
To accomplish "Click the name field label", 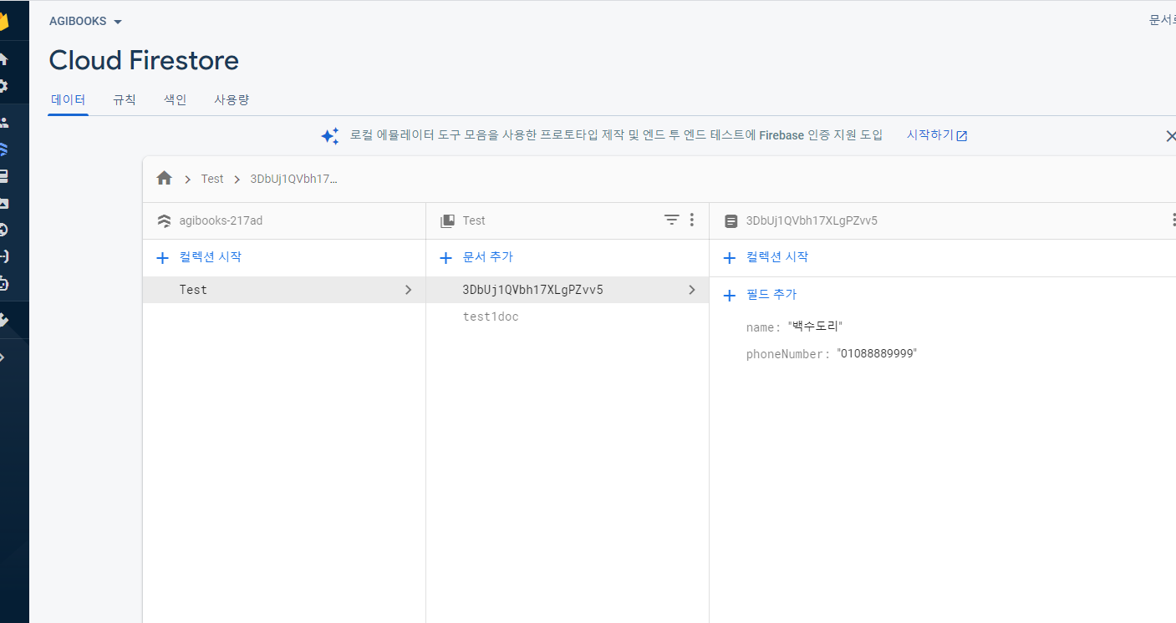I will (761, 327).
